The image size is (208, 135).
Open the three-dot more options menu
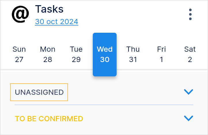(190, 15)
